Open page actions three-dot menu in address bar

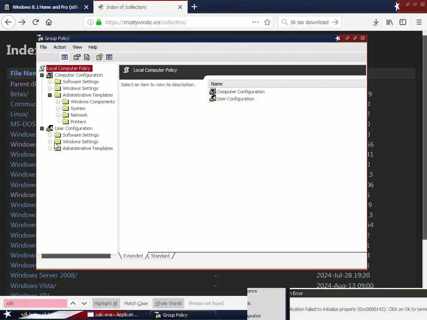pos(256,22)
